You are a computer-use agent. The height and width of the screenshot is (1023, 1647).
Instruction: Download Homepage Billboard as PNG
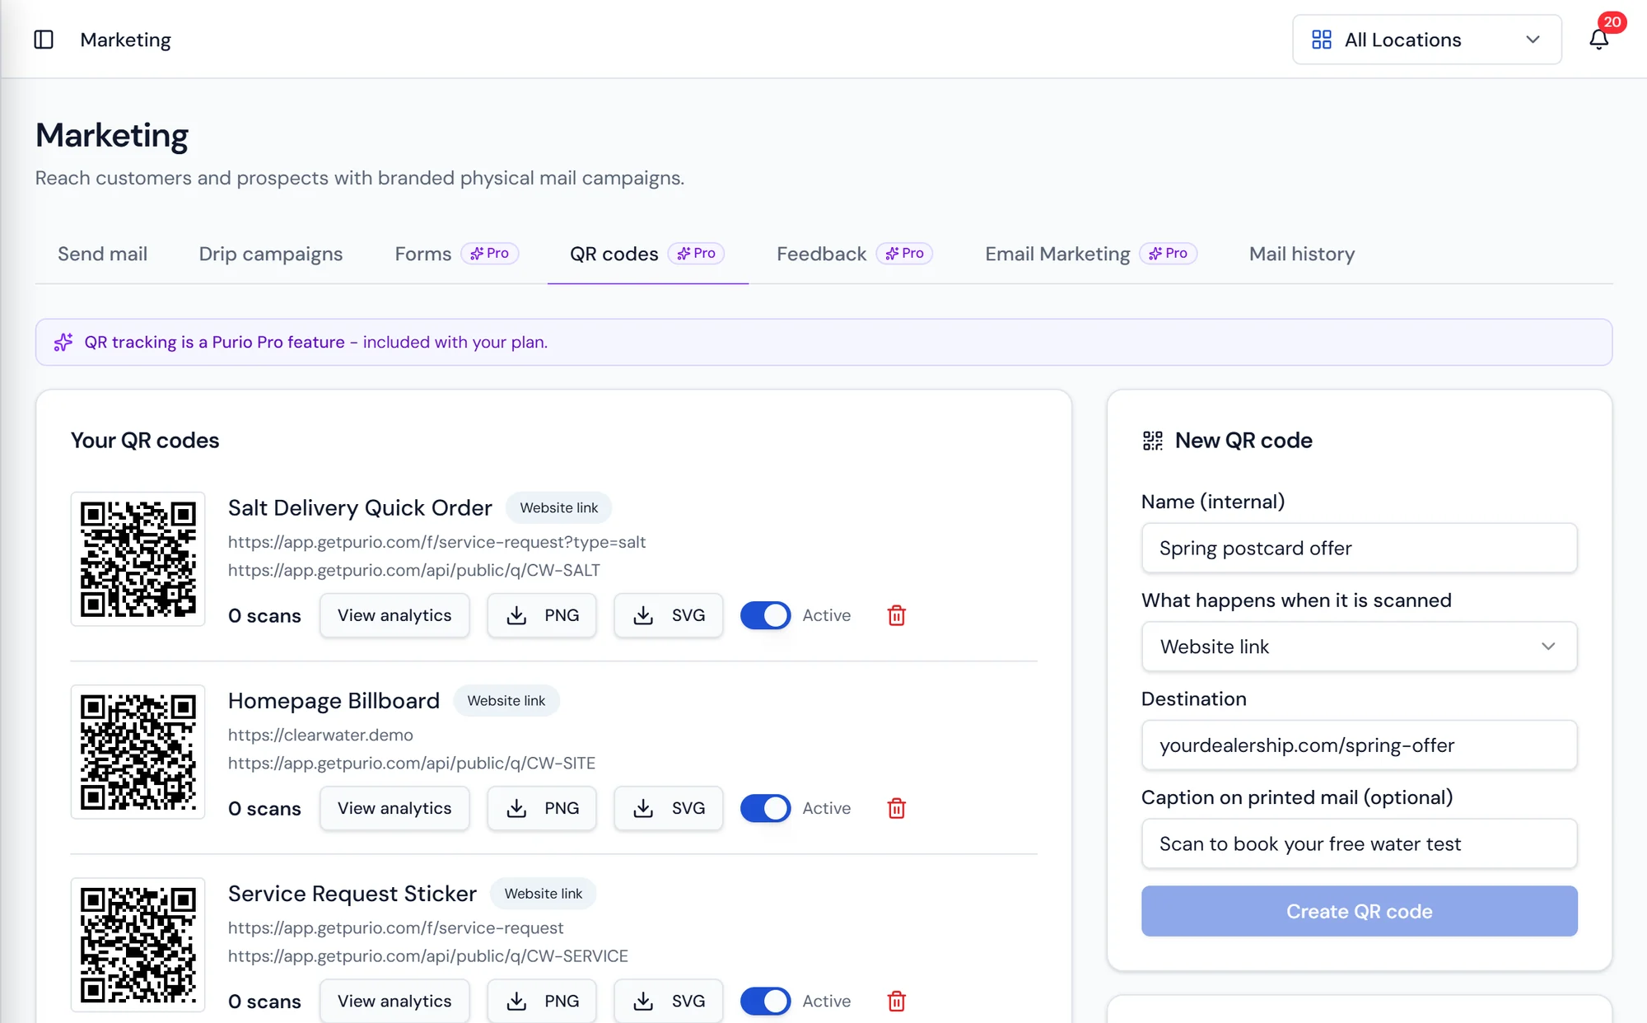click(x=542, y=808)
